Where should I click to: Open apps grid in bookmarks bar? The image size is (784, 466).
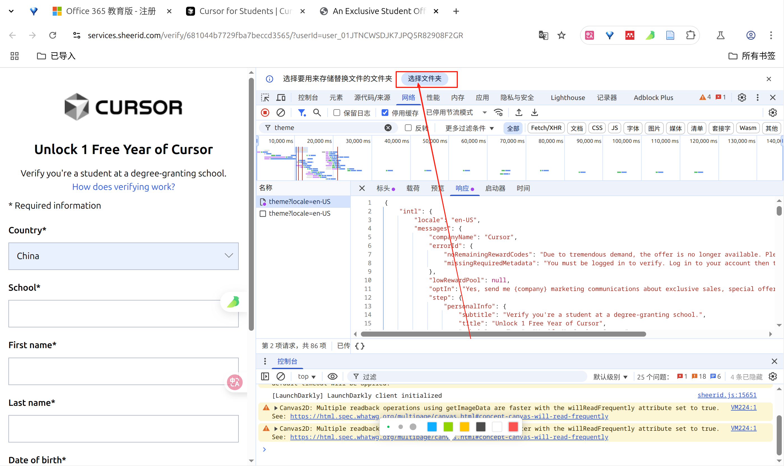point(15,56)
